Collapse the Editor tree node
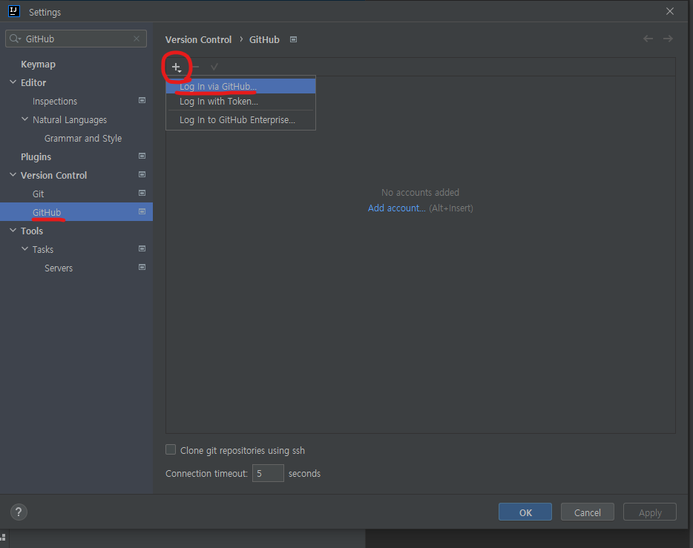Image resolution: width=693 pixels, height=548 pixels. click(13, 82)
